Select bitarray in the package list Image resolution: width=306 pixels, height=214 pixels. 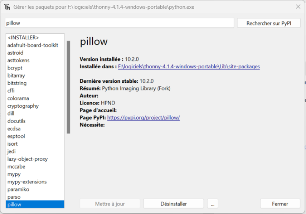(x=35, y=75)
